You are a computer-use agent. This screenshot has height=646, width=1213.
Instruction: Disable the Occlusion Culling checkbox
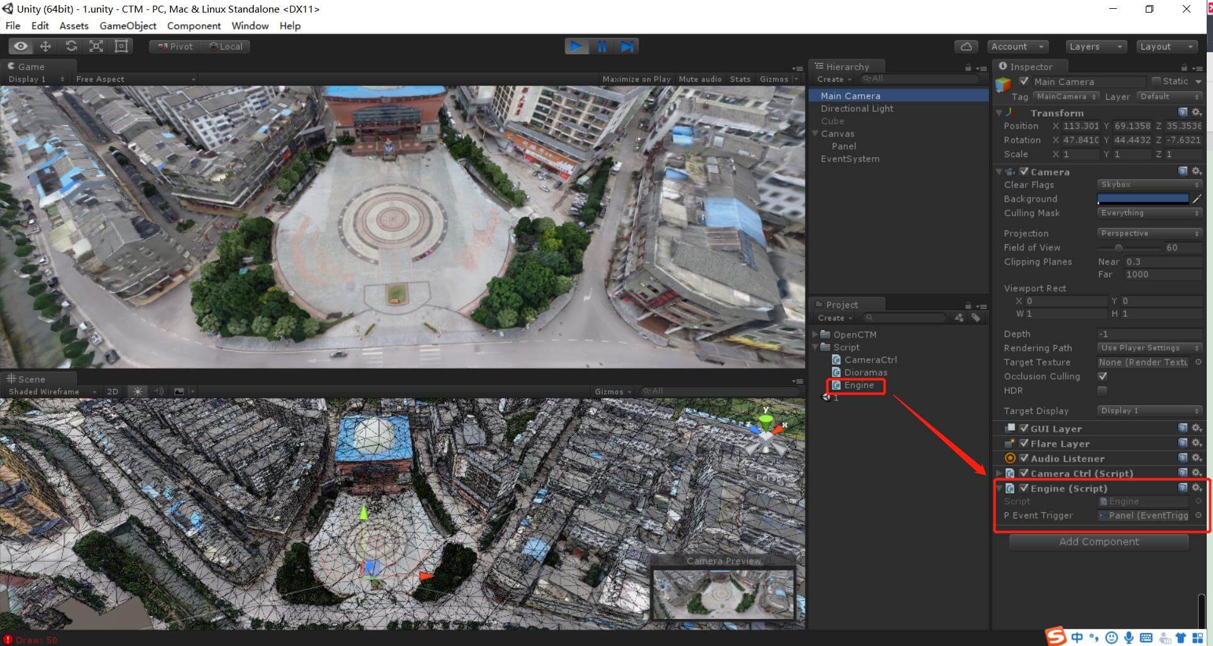pos(1102,376)
